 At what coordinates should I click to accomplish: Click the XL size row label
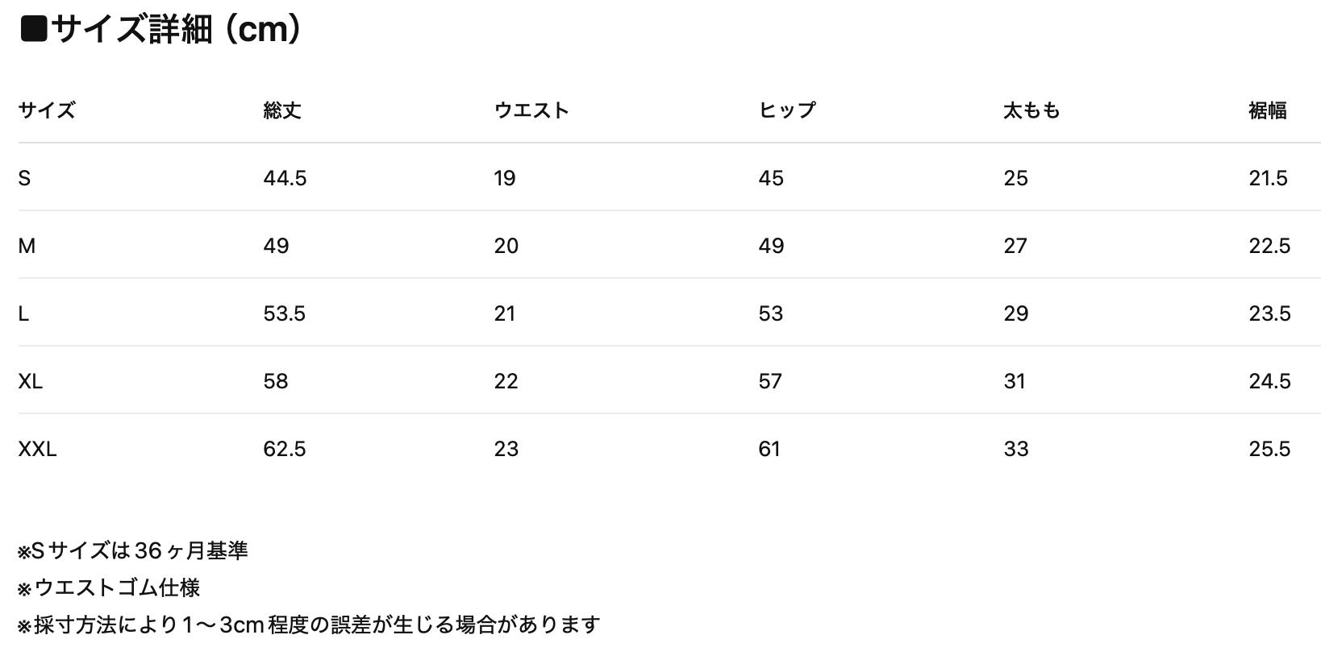click(x=30, y=381)
